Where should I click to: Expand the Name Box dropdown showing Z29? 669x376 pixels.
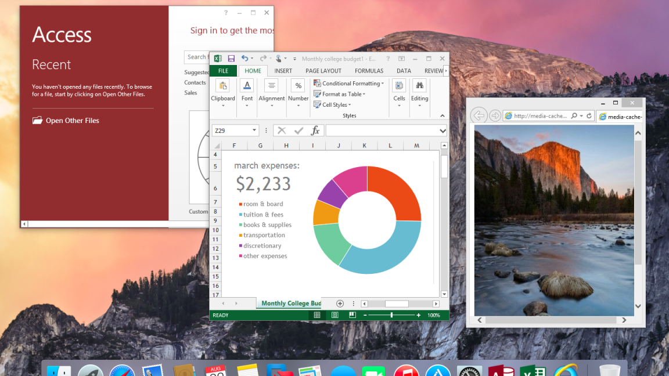click(x=254, y=131)
